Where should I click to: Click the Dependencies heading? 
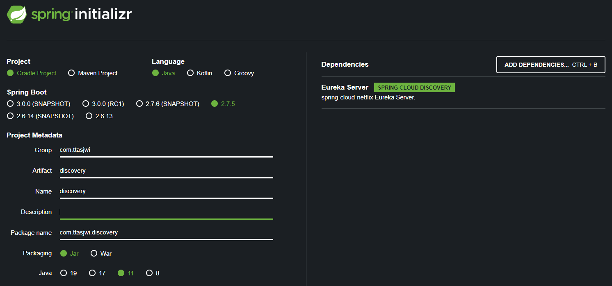pos(345,65)
